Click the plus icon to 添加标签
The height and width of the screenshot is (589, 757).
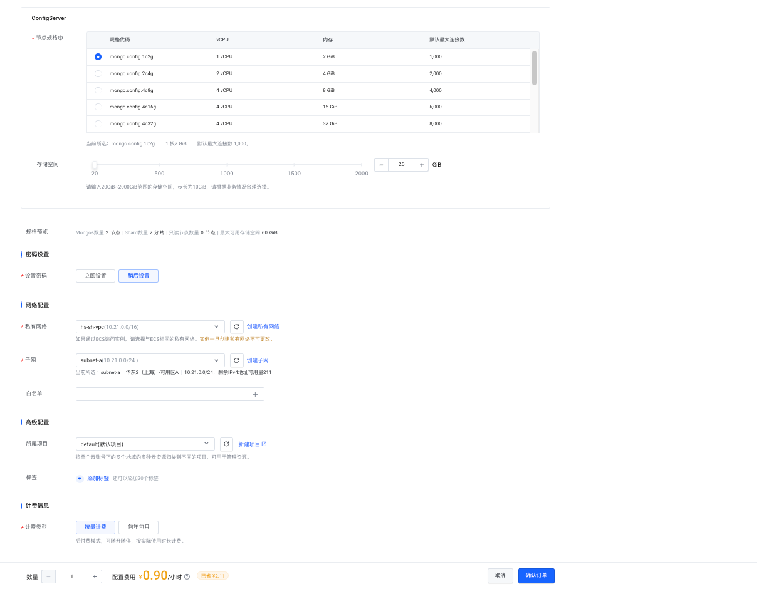tap(79, 477)
